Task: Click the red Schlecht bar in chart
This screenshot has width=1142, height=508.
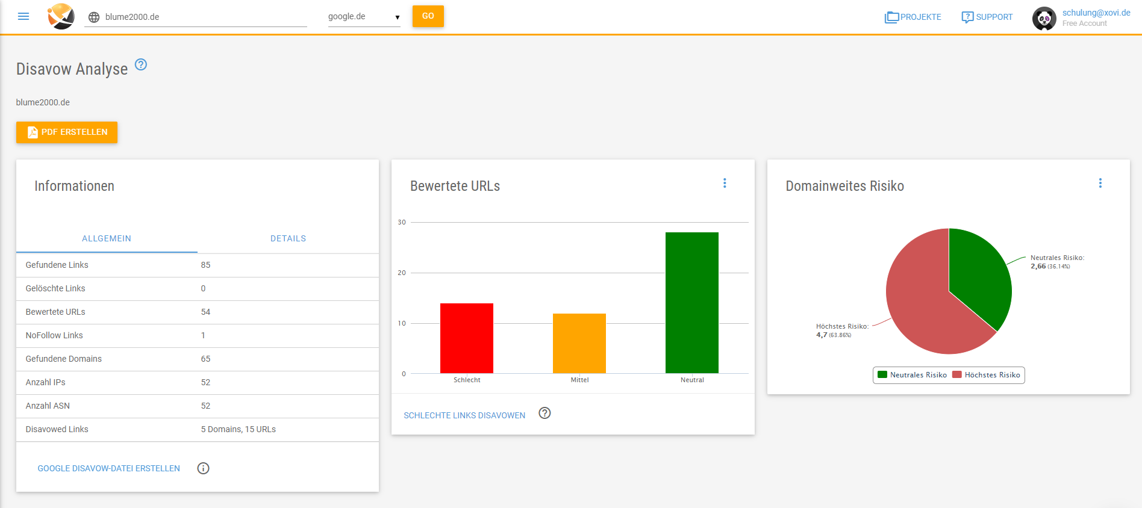Action: tap(466, 338)
